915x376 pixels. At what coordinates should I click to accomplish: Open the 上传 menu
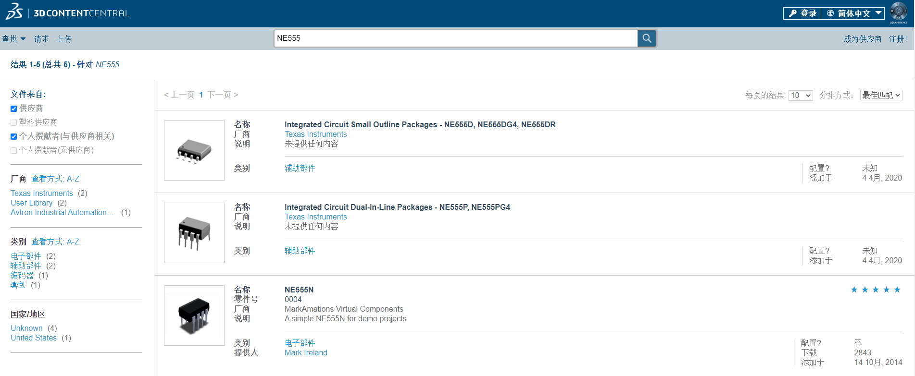coord(64,39)
